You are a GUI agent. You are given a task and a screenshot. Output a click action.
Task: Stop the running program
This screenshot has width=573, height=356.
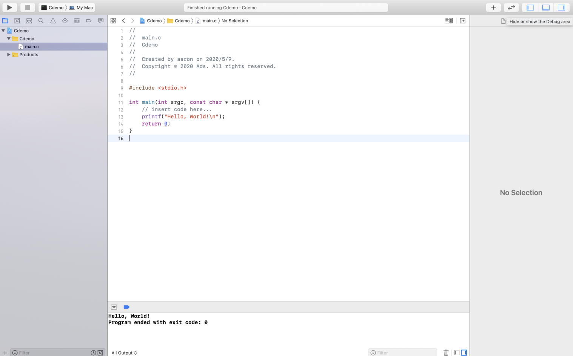(x=28, y=8)
